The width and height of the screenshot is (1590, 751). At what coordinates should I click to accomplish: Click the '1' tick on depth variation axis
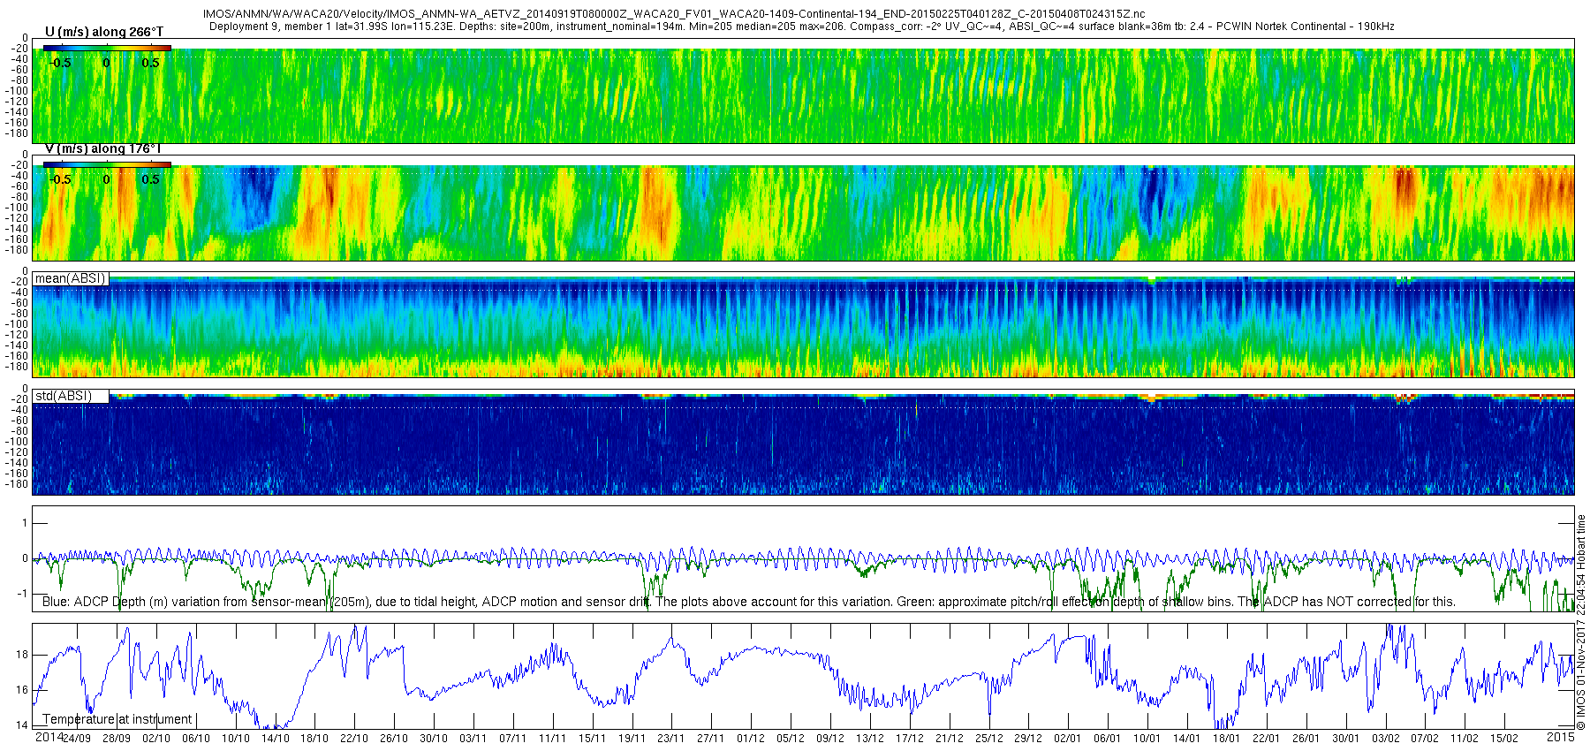pyautogui.click(x=26, y=523)
